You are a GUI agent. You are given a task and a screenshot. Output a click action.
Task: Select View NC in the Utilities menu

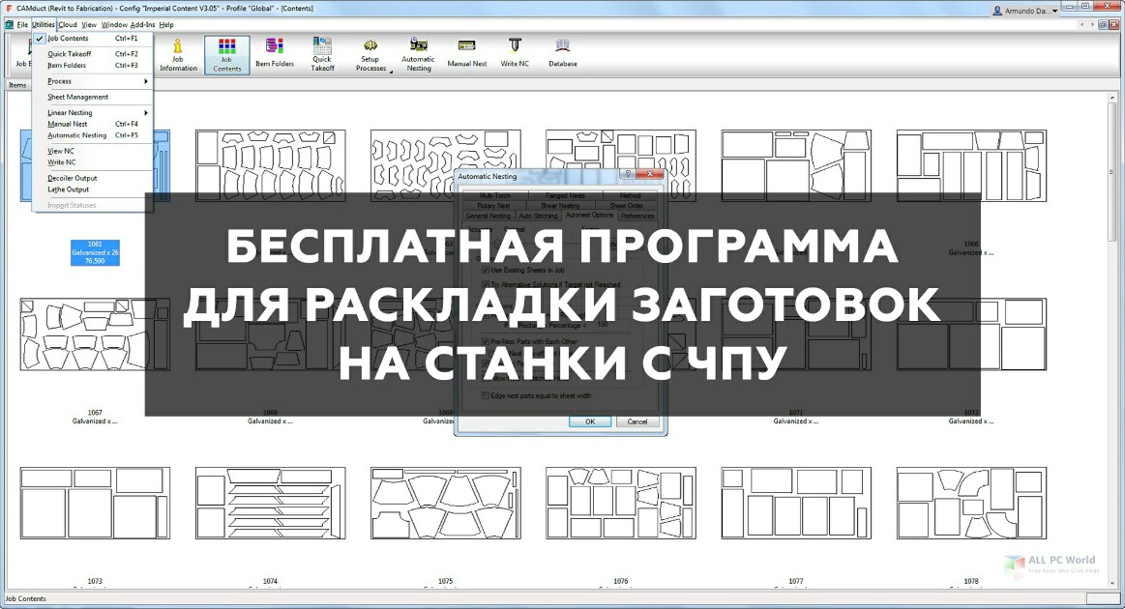pyautogui.click(x=93, y=152)
